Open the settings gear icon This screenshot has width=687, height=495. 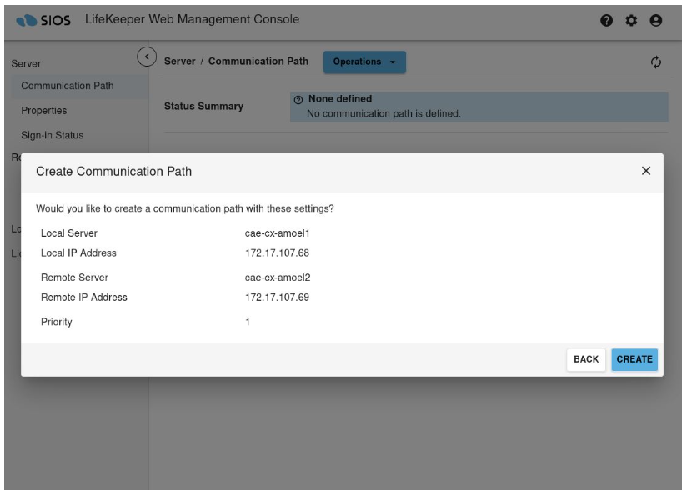pos(630,20)
